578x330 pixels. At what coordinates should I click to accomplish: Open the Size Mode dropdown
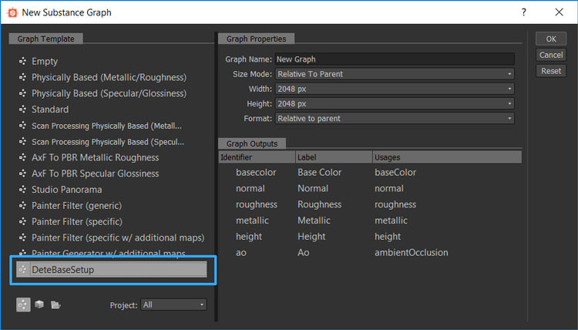(x=394, y=74)
